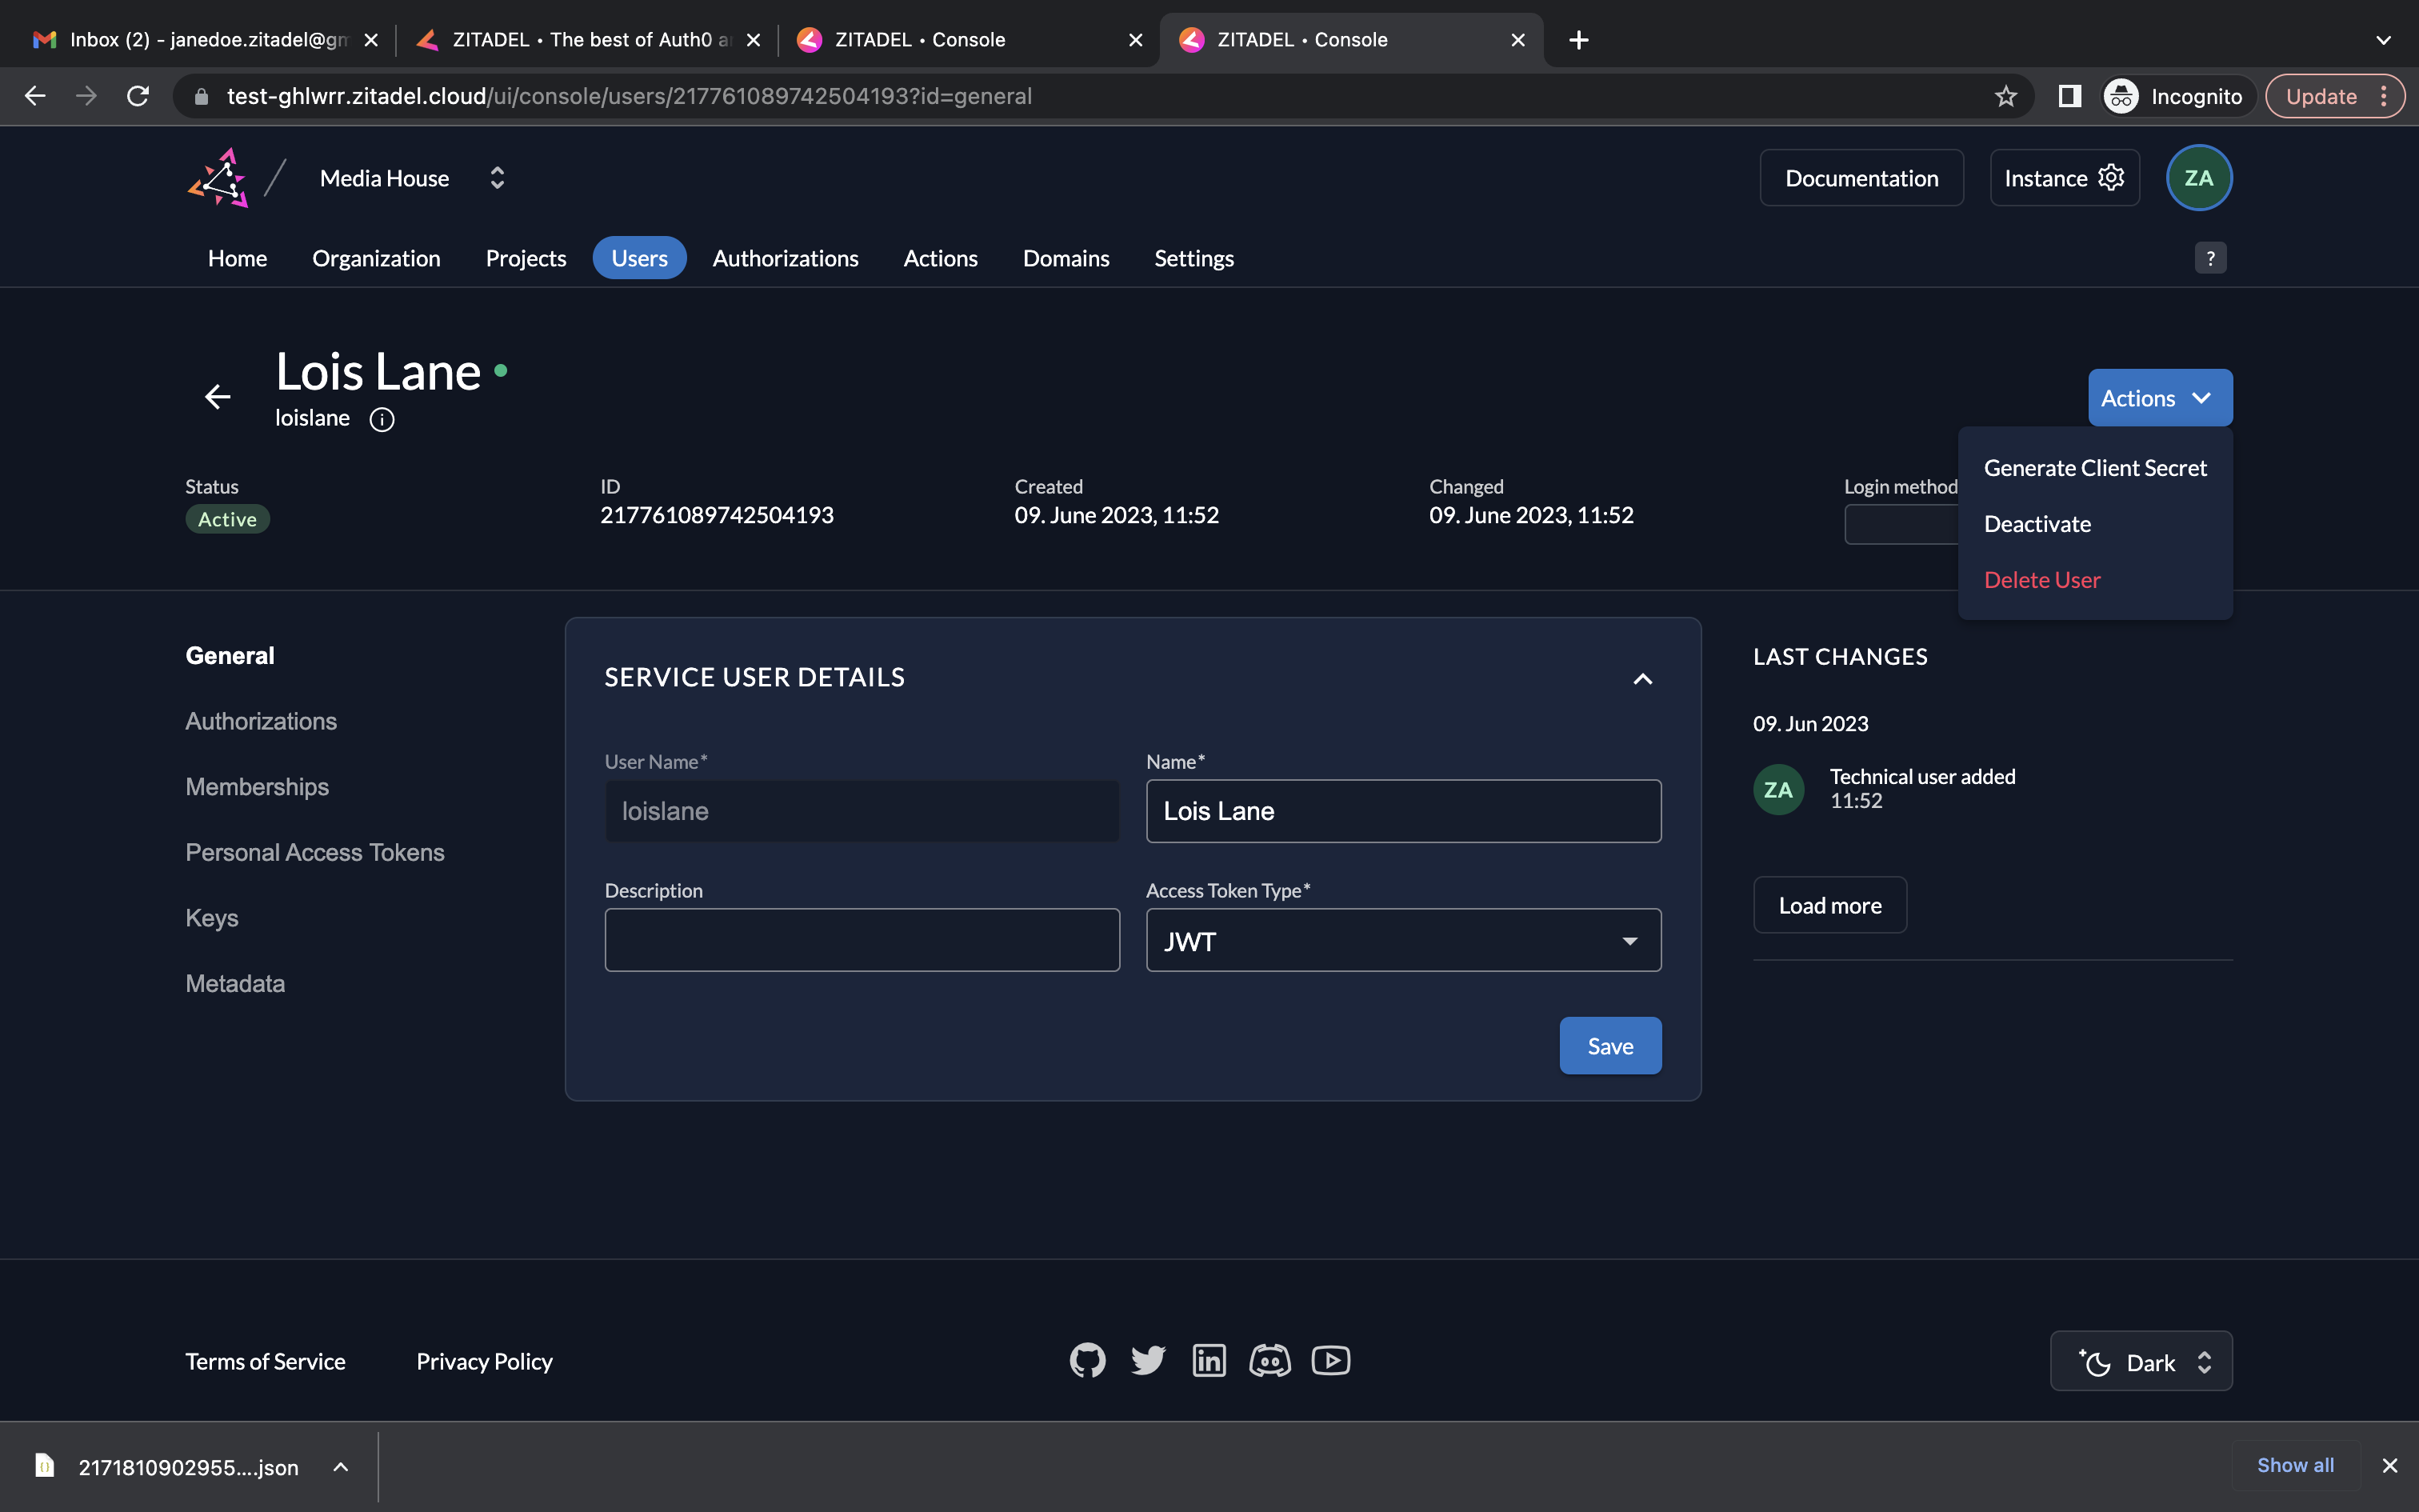Screen dimensions: 2419x1512
Task: Click the Users tab in navigation
Action: click(x=639, y=258)
